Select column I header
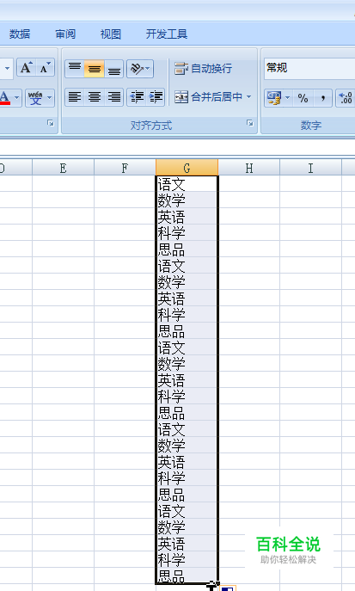Screen dimensions: 355x591 pos(310,168)
